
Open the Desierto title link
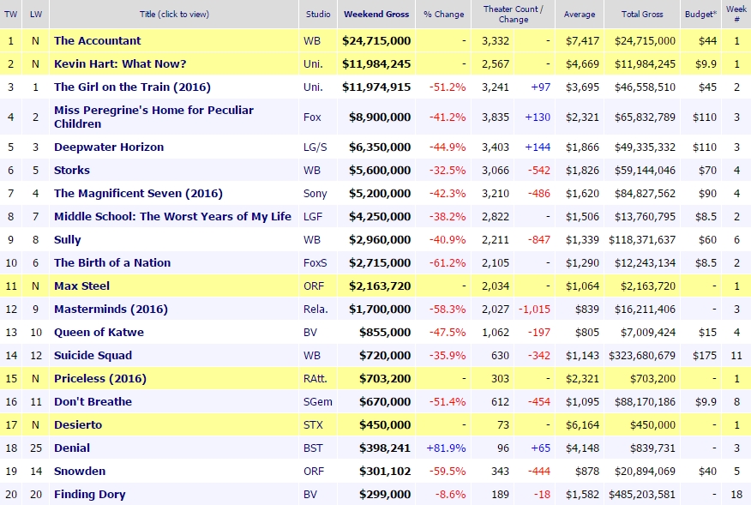78,425
